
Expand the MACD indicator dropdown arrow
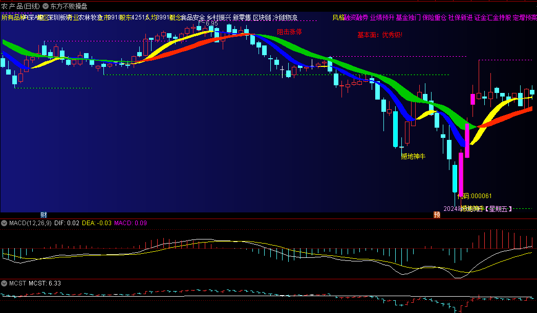(x=4, y=223)
